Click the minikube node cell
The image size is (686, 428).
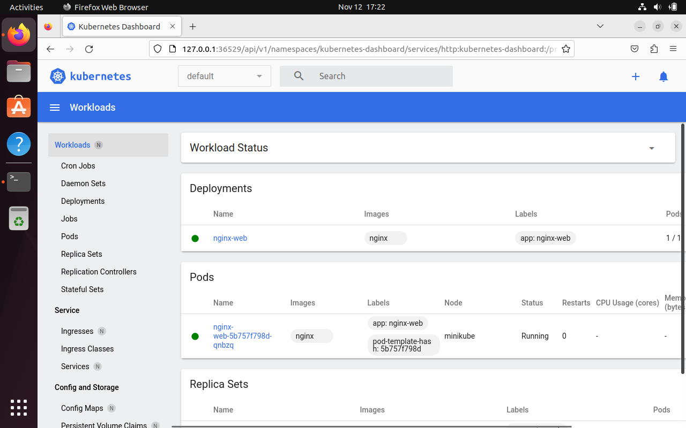click(459, 336)
